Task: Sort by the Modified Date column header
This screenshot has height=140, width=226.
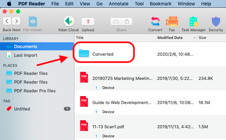Action: click(x=170, y=38)
